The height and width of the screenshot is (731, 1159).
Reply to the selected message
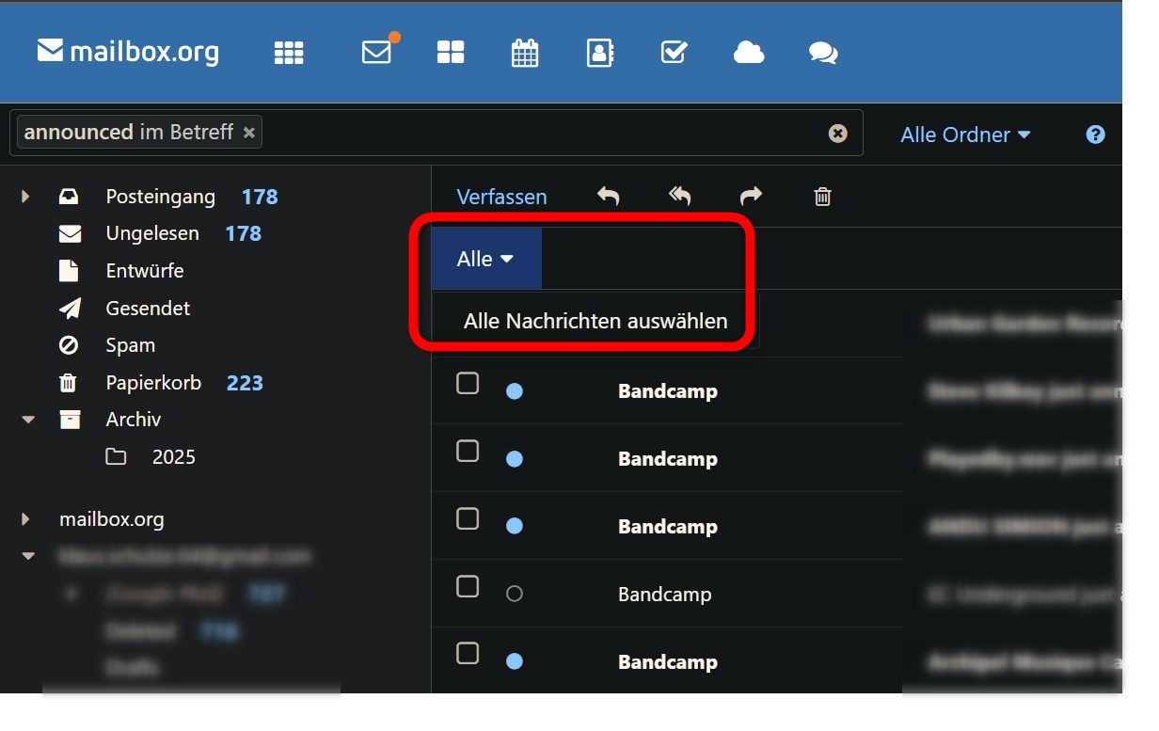coord(609,196)
